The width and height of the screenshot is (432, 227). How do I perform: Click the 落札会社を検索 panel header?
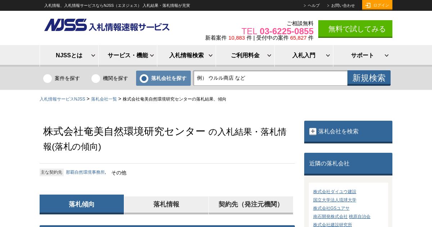click(348, 132)
